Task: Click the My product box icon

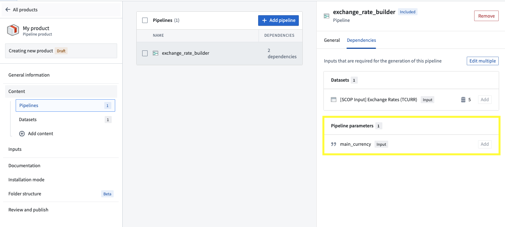Action: pos(13,30)
